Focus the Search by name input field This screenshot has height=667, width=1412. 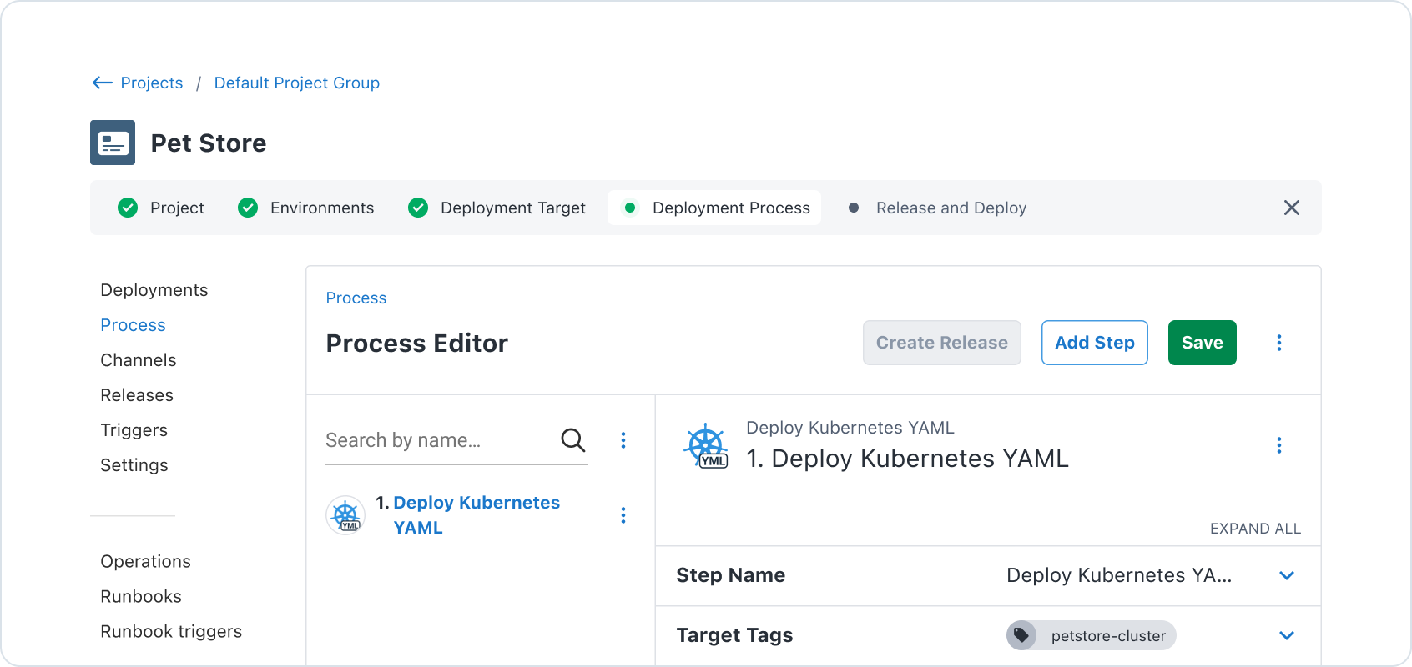(x=438, y=440)
